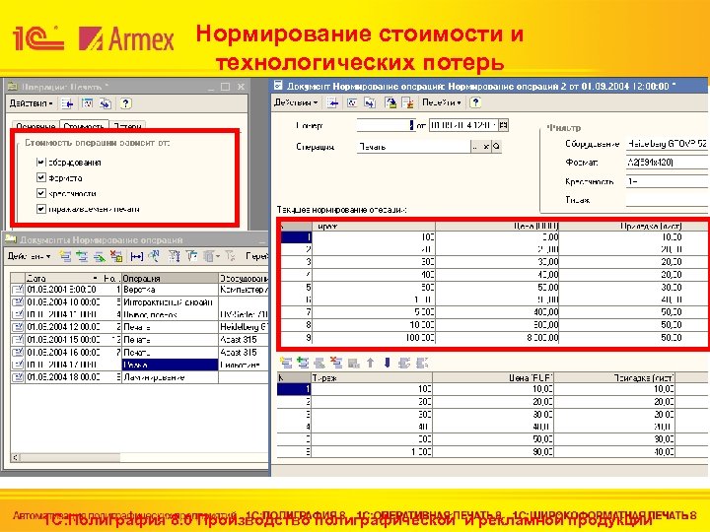The width and height of the screenshot is (710, 532).
Task: Select the Печать row dated 01.09.2004 12:00:00
Action: coord(139,327)
